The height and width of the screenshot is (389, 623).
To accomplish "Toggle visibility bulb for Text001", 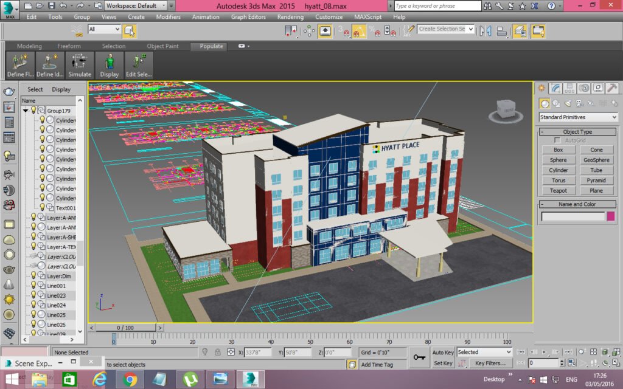I will tap(42, 207).
